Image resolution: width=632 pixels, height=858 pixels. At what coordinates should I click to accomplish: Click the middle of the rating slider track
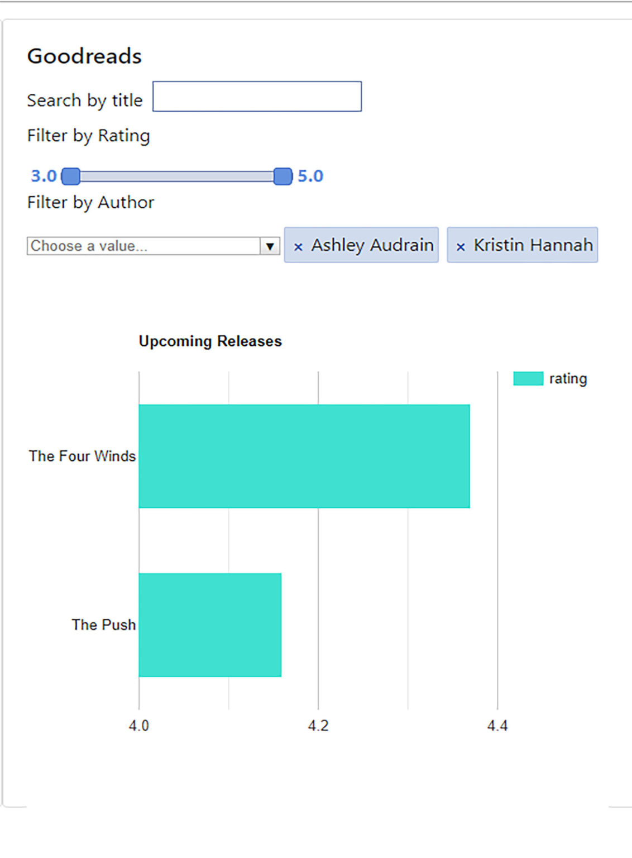(x=176, y=177)
